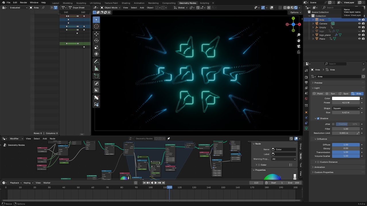Select the Transform tool

(96, 54)
